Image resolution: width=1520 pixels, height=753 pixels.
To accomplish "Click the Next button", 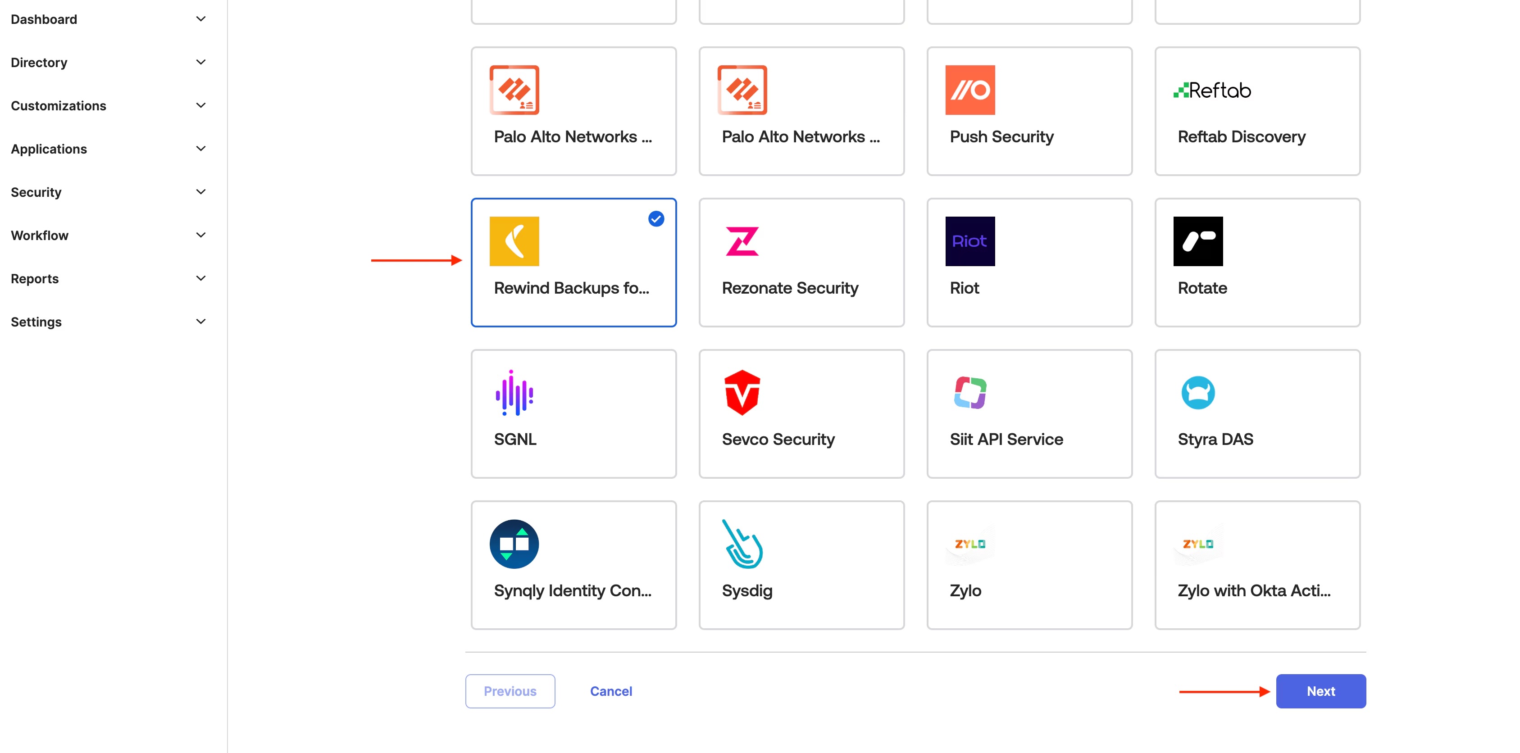I will click(1320, 691).
